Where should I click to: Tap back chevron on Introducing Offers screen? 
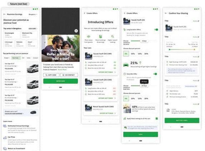(84, 13)
